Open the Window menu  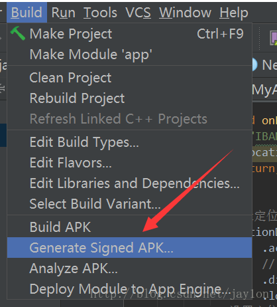click(x=185, y=13)
